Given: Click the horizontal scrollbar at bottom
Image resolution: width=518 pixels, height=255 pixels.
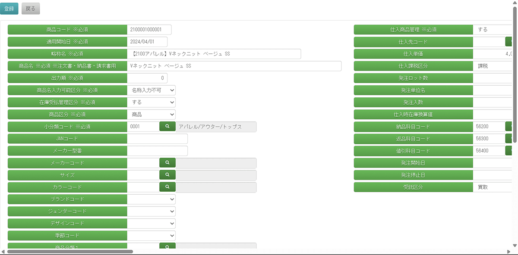Looking at the screenshot, I should pyautogui.click(x=70, y=252).
